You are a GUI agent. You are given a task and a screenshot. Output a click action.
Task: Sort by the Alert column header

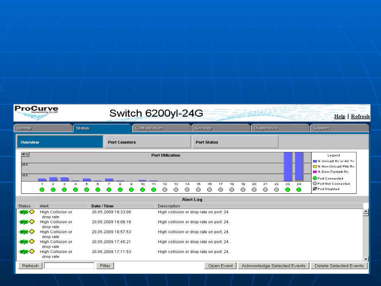63,206
